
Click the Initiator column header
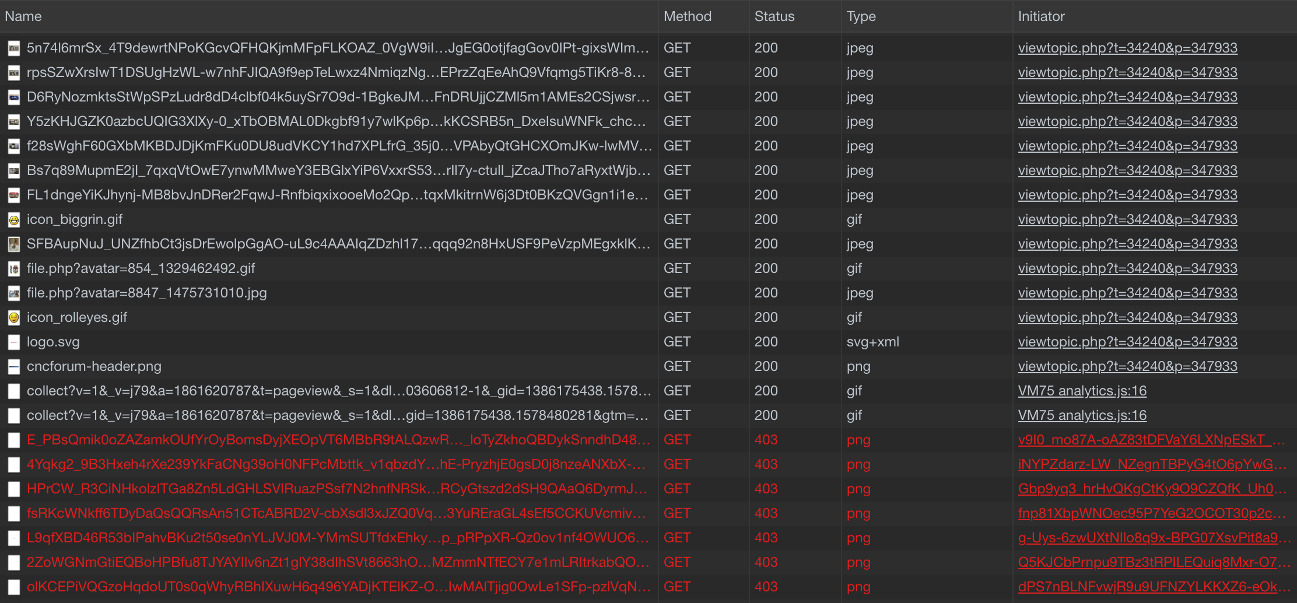(1041, 16)
